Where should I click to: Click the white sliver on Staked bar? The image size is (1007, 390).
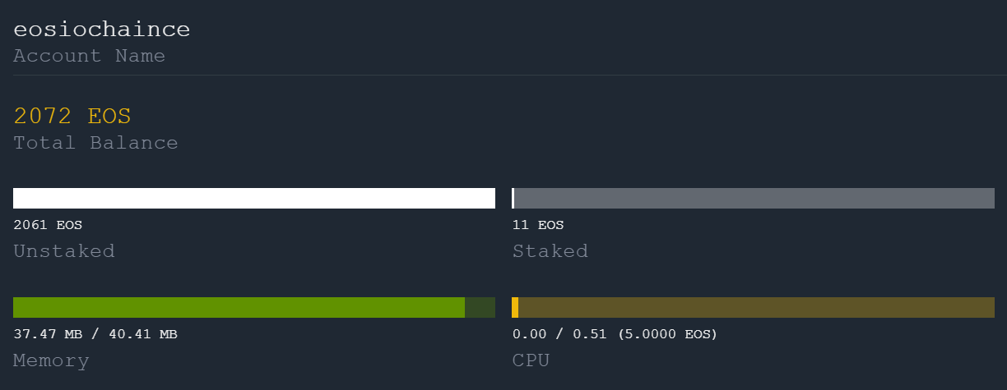[513, 198]
